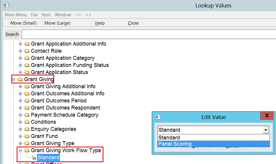Select the Grant Outcomes Respondent row
276x164 pixels.
point(65,107)
